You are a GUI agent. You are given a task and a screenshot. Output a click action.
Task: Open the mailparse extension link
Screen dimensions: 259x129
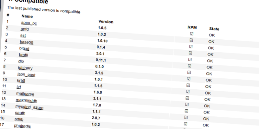coord(25,94)
